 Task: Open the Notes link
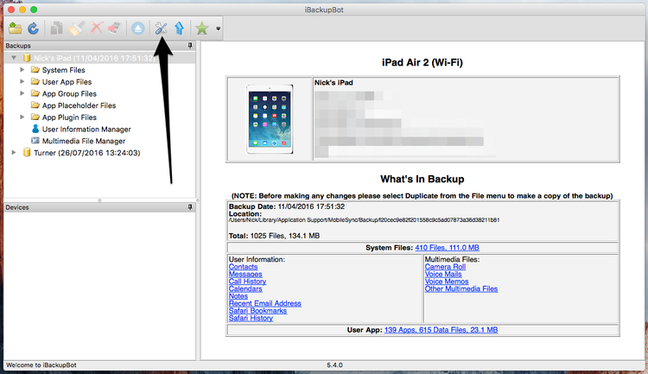tap(238, 296)
